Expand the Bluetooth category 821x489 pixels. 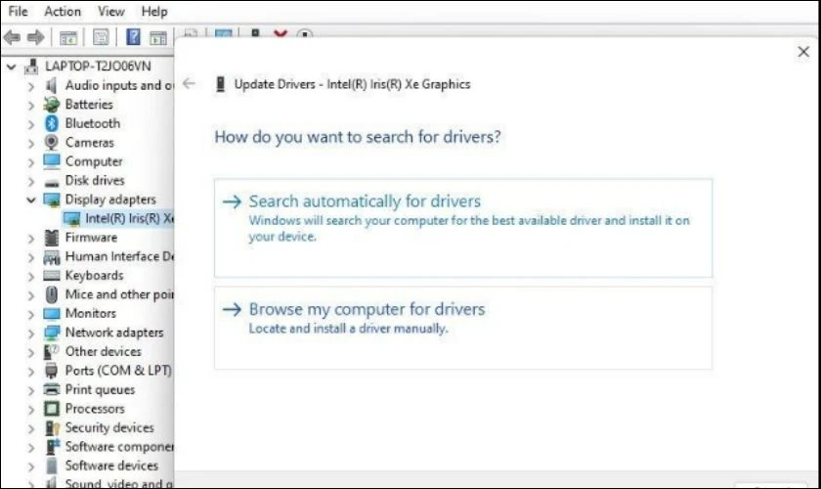[31, 124]
